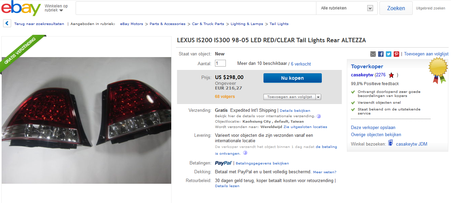Click the back arrow to search results
This screenshot has width=451, height=203.
[x=7, y=24]
